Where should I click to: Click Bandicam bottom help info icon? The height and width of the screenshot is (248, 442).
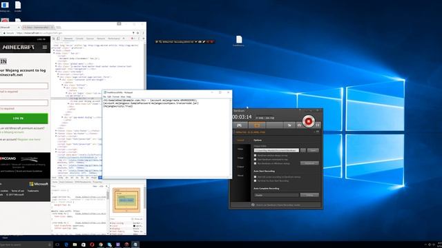click(253, 205)
